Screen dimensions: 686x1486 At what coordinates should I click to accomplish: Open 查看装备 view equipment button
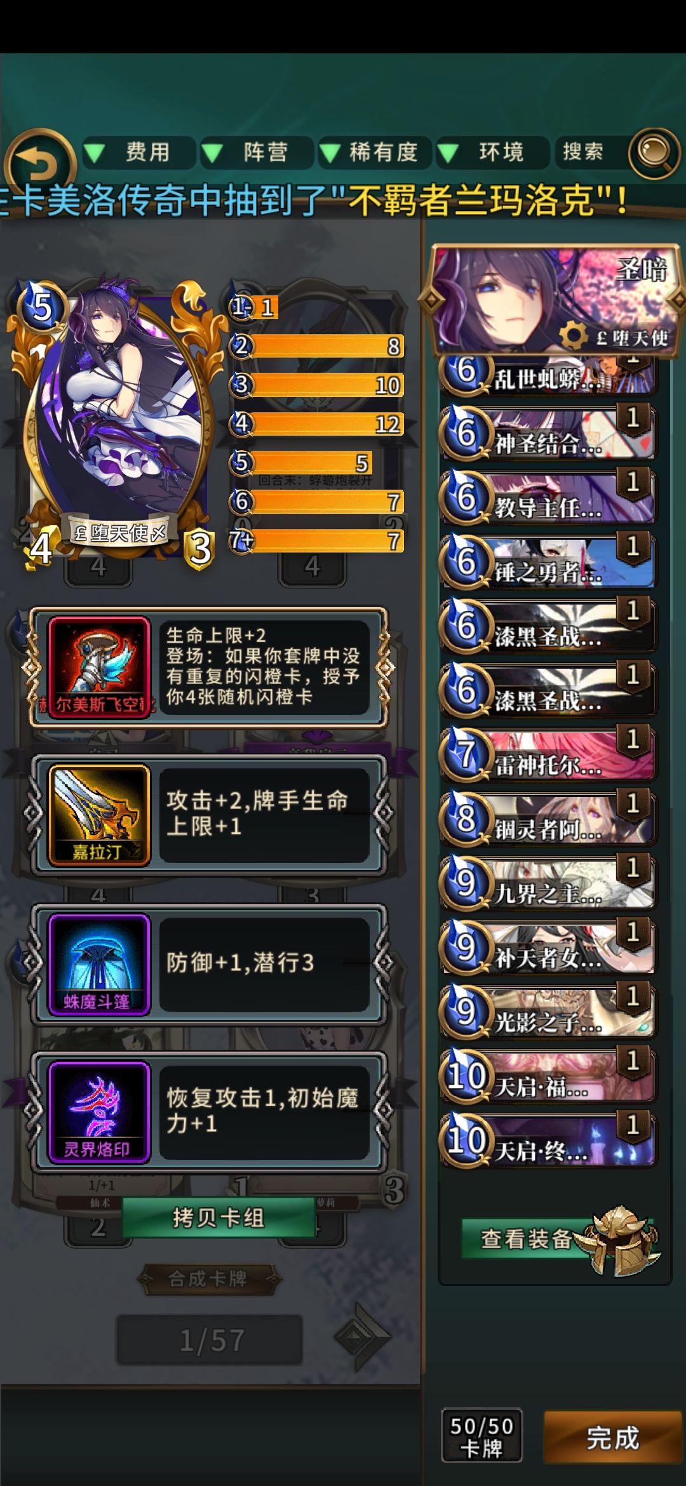(x=526, y=1238)
